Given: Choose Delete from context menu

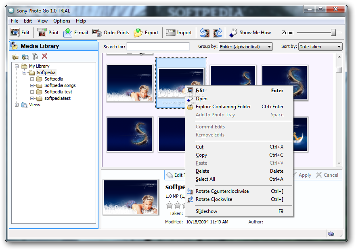Looking at the screenshot, I should [239, 171].
